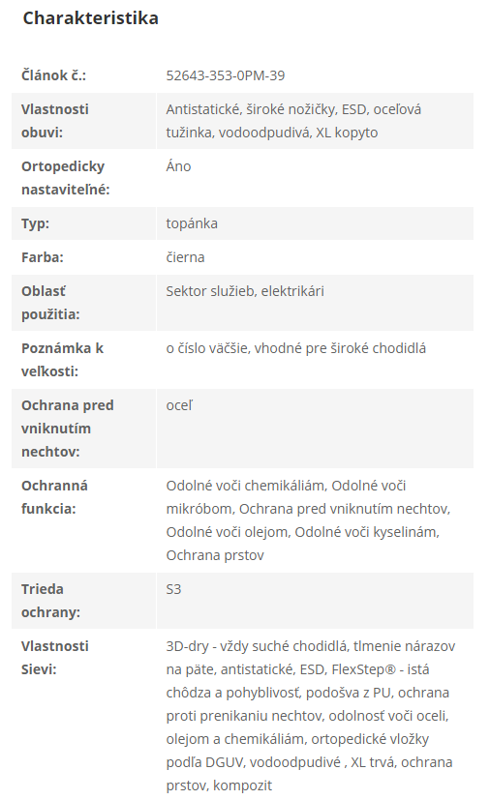The width and height of the screenshot is (490, 800).
Task: Click the Trieda ochrany label
Action: pyautogui.click(x=50, y=601)
